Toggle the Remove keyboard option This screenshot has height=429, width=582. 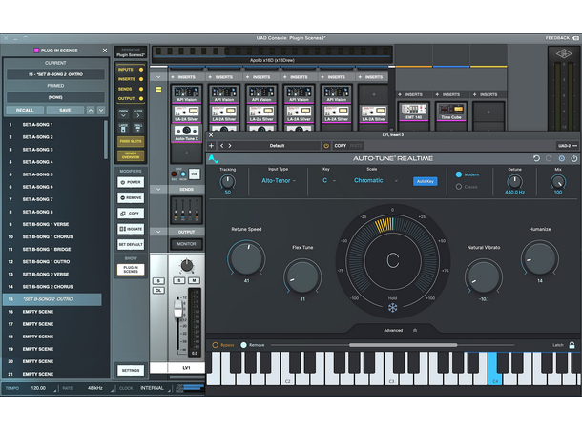[x=243, y=345]
